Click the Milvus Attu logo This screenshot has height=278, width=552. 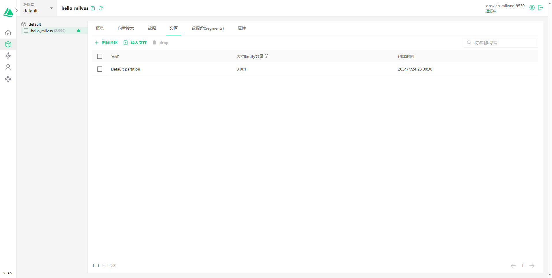click(x=8, y=12)
